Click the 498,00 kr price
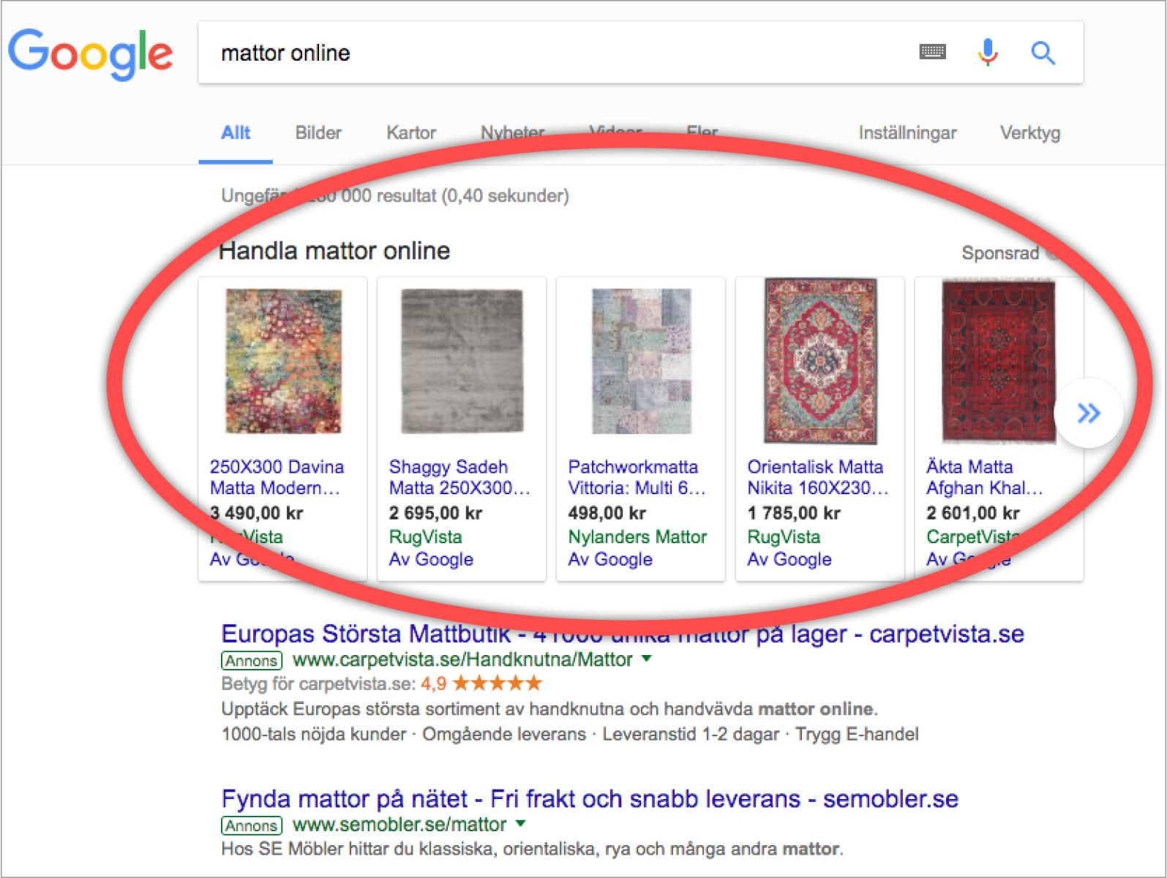 [607, 513]
